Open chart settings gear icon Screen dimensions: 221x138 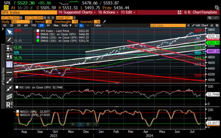point(217,26)
